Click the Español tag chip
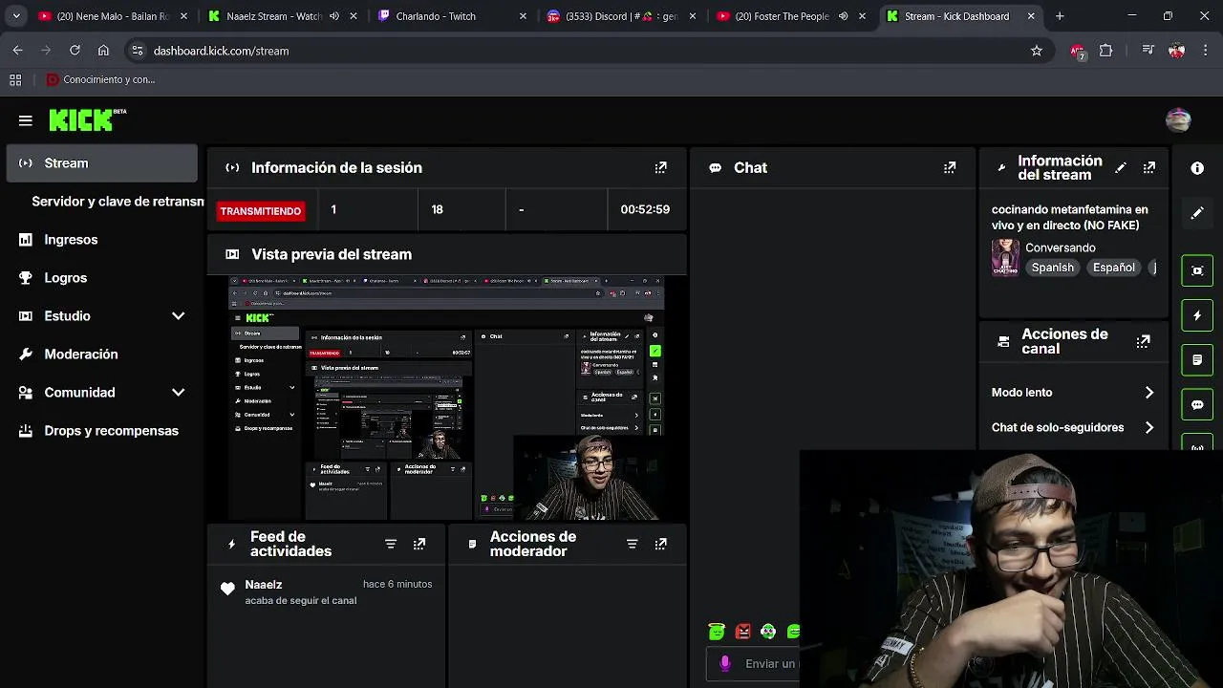 1114,268
